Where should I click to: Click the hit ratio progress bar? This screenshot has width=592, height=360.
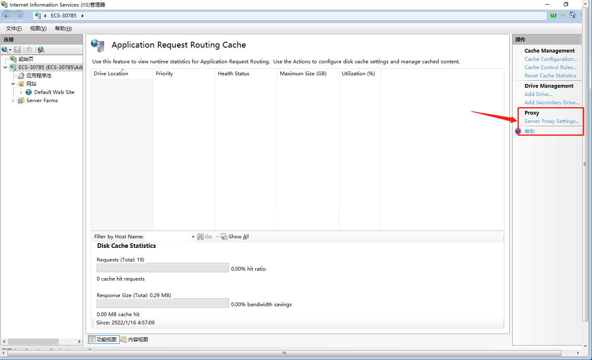162,267
